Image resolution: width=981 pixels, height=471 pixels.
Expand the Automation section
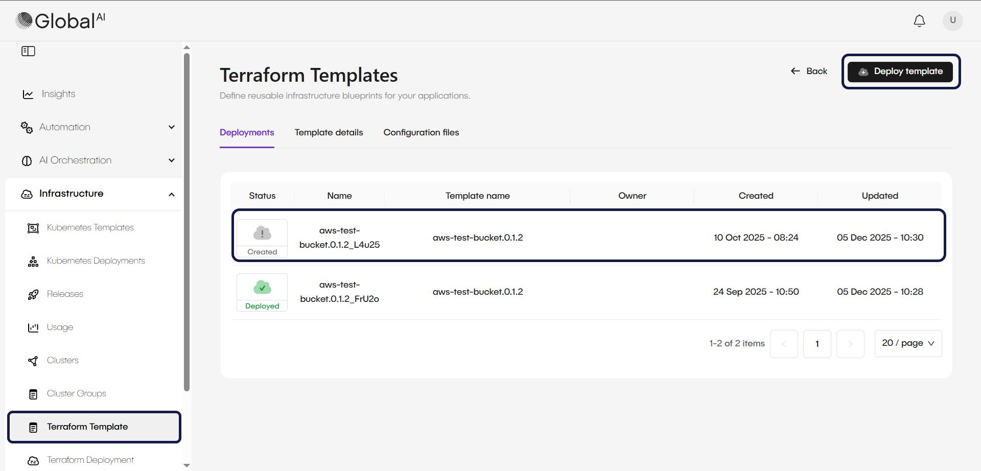point(172,127)
